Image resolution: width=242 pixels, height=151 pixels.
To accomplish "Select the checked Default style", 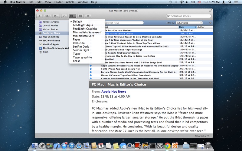I will 77,22.
